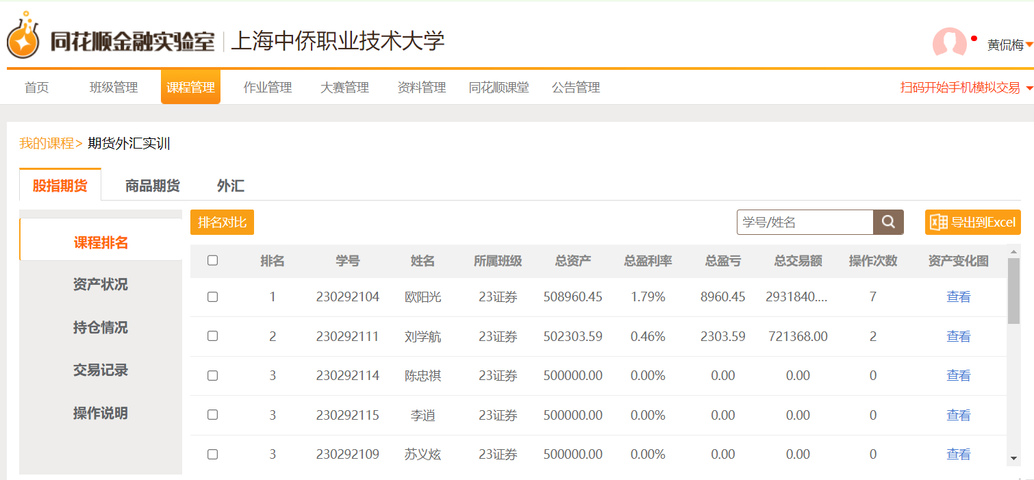
Task: Select the checkbox for 刘学航
Action: coord(212,336)
